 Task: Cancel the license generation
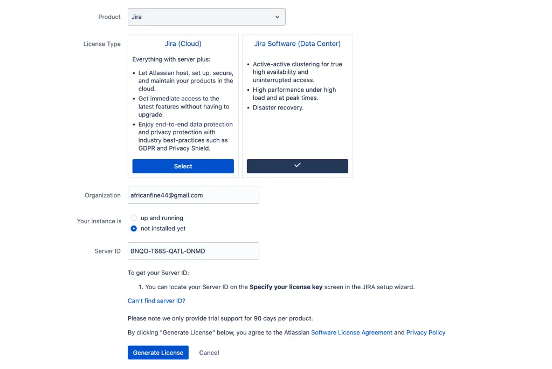coord(209,352)
